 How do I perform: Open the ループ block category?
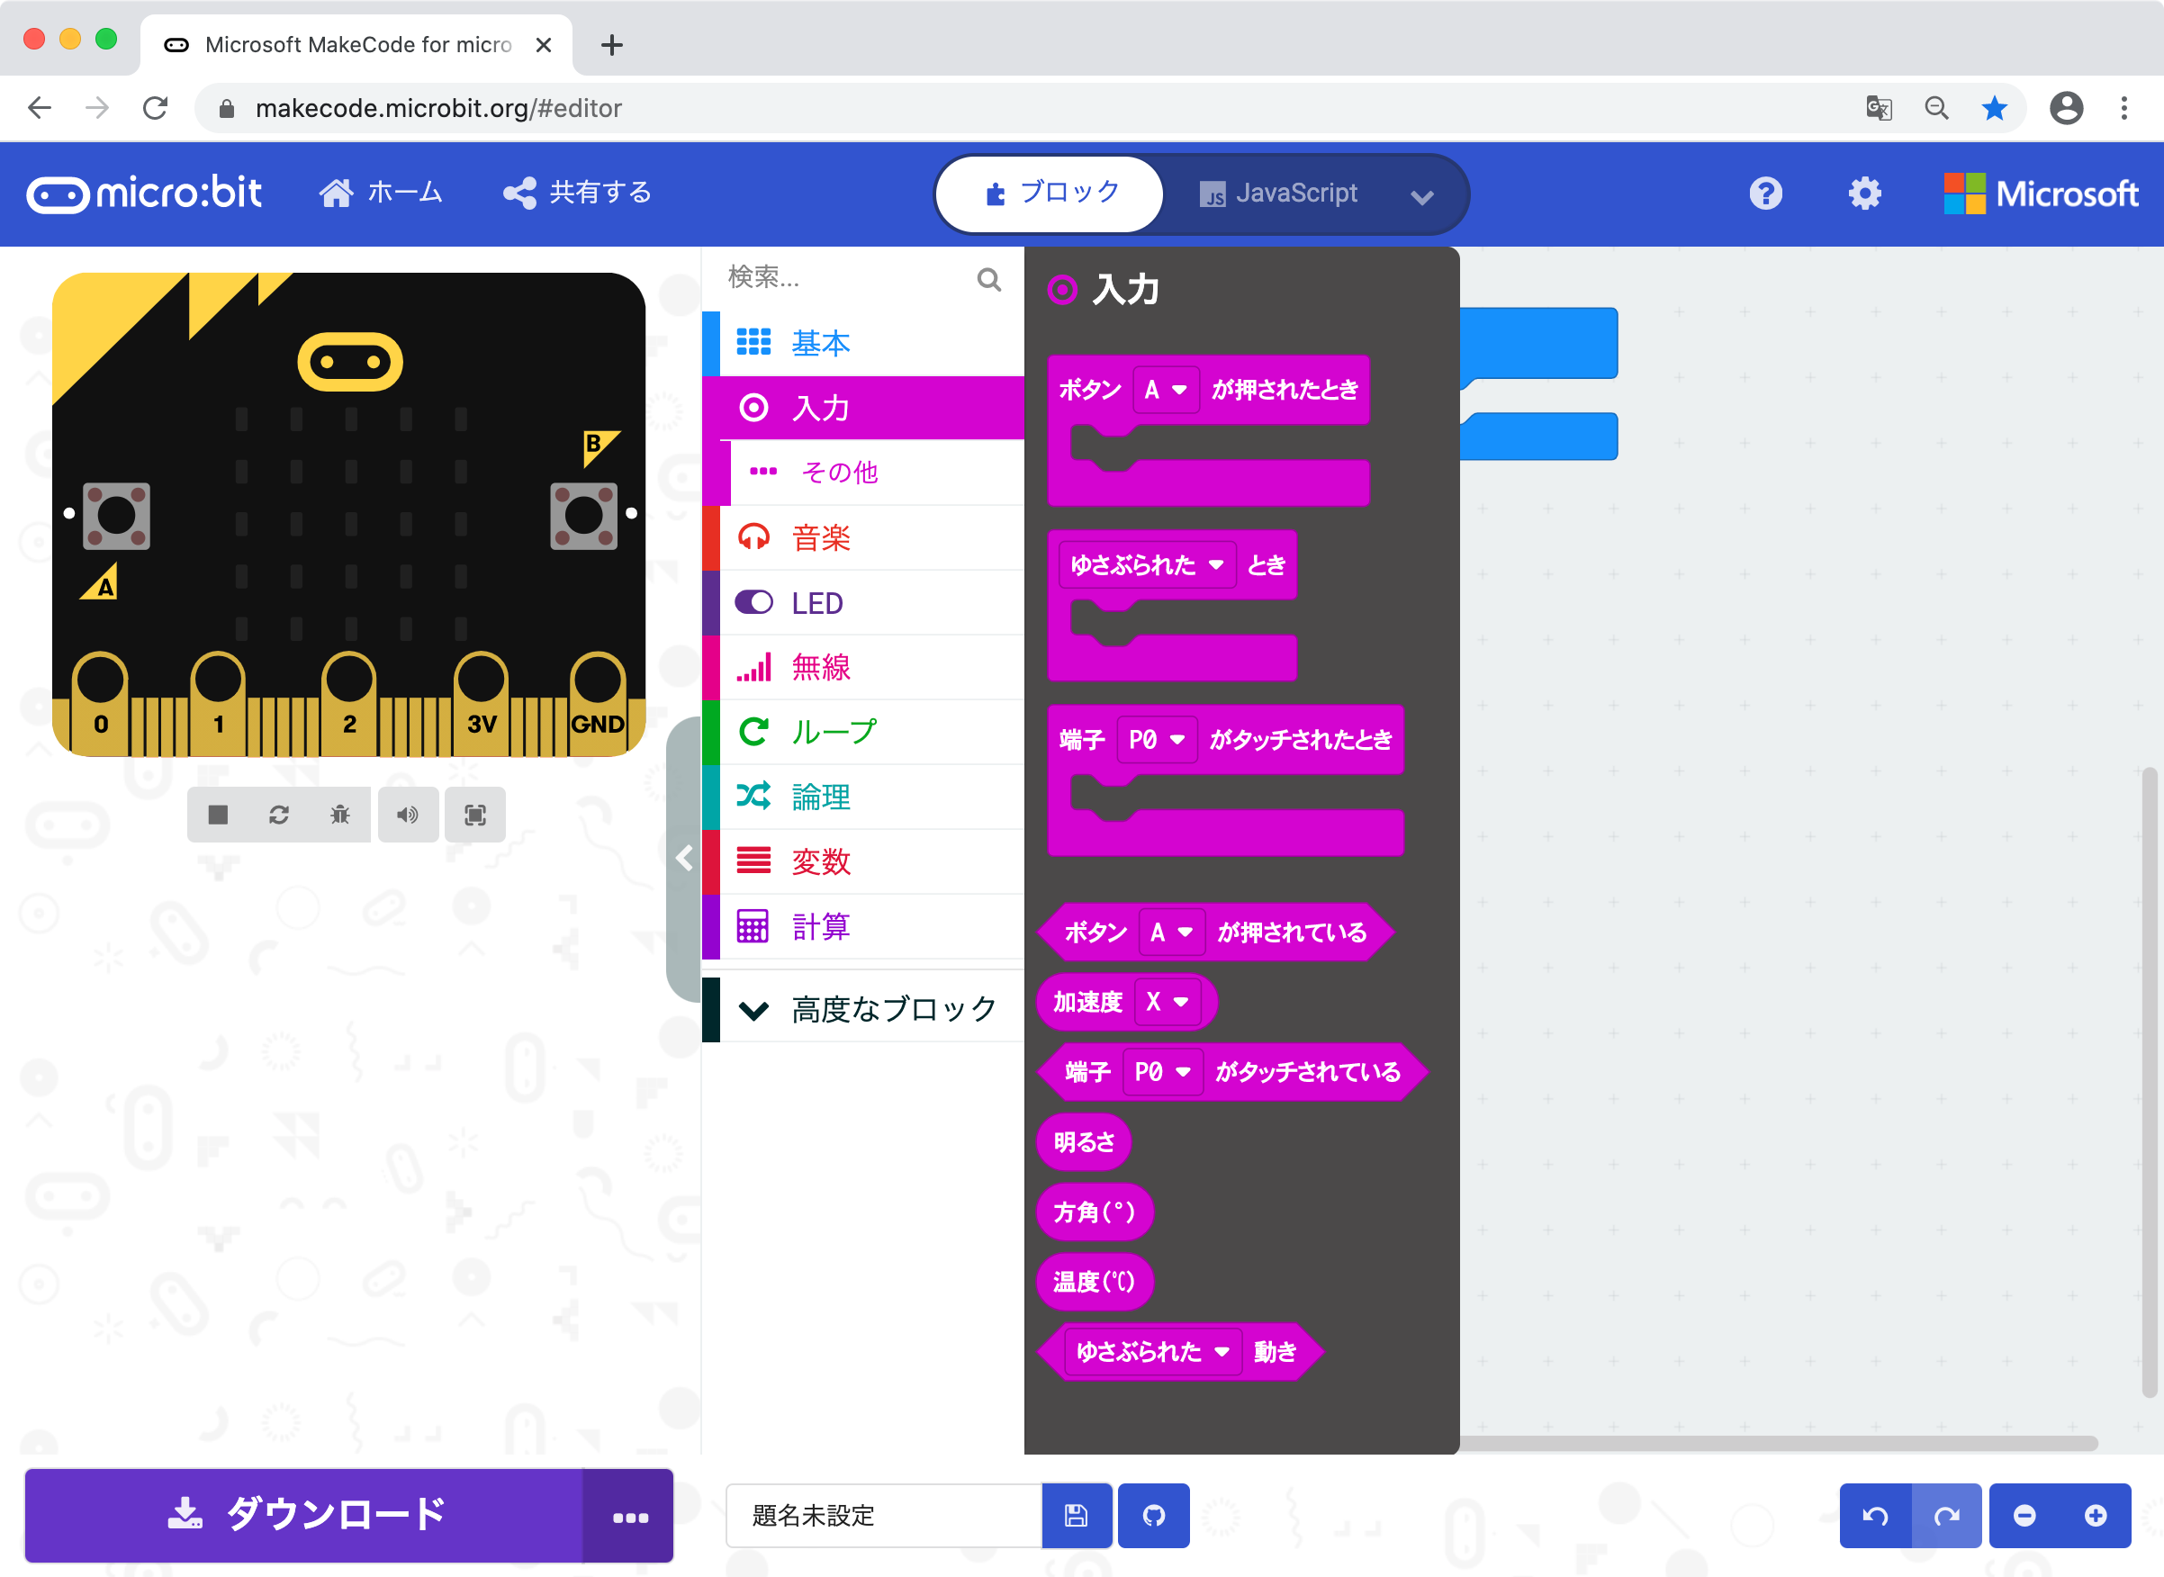coord(863,732)
